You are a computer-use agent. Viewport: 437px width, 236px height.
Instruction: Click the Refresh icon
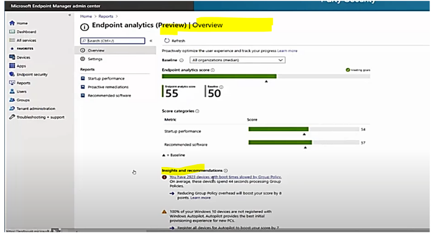point(167,40)
